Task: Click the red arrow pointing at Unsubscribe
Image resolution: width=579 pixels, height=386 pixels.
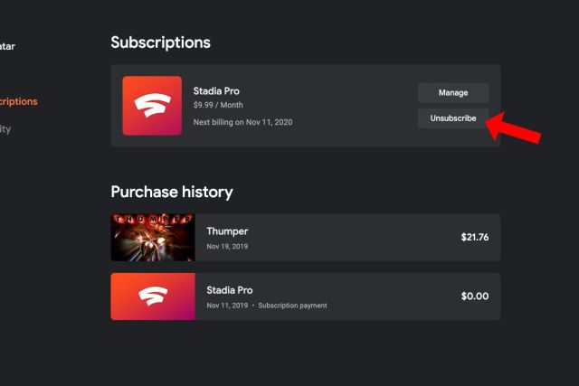Action: (513, 127)
